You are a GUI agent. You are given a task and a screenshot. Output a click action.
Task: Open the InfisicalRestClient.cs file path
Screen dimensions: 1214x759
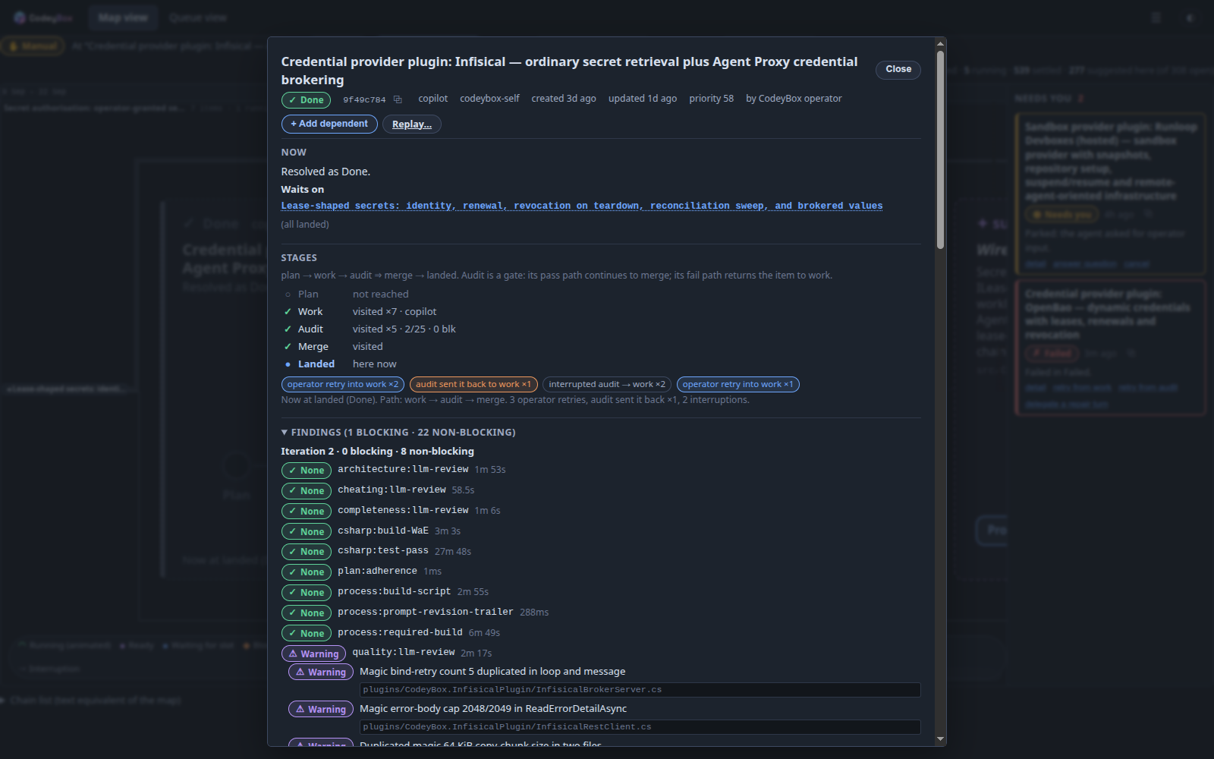[640, 727]
